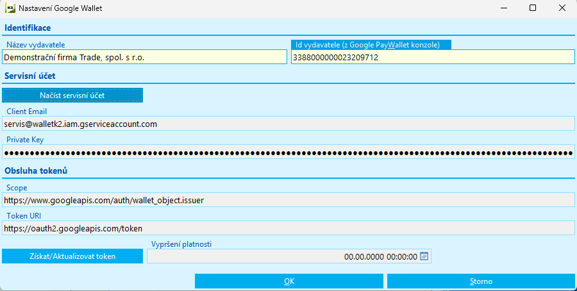Click the Servisní účet section heading
Image resolution: width=577 pixels, height=291 pixels.
(x=29, y=76)
